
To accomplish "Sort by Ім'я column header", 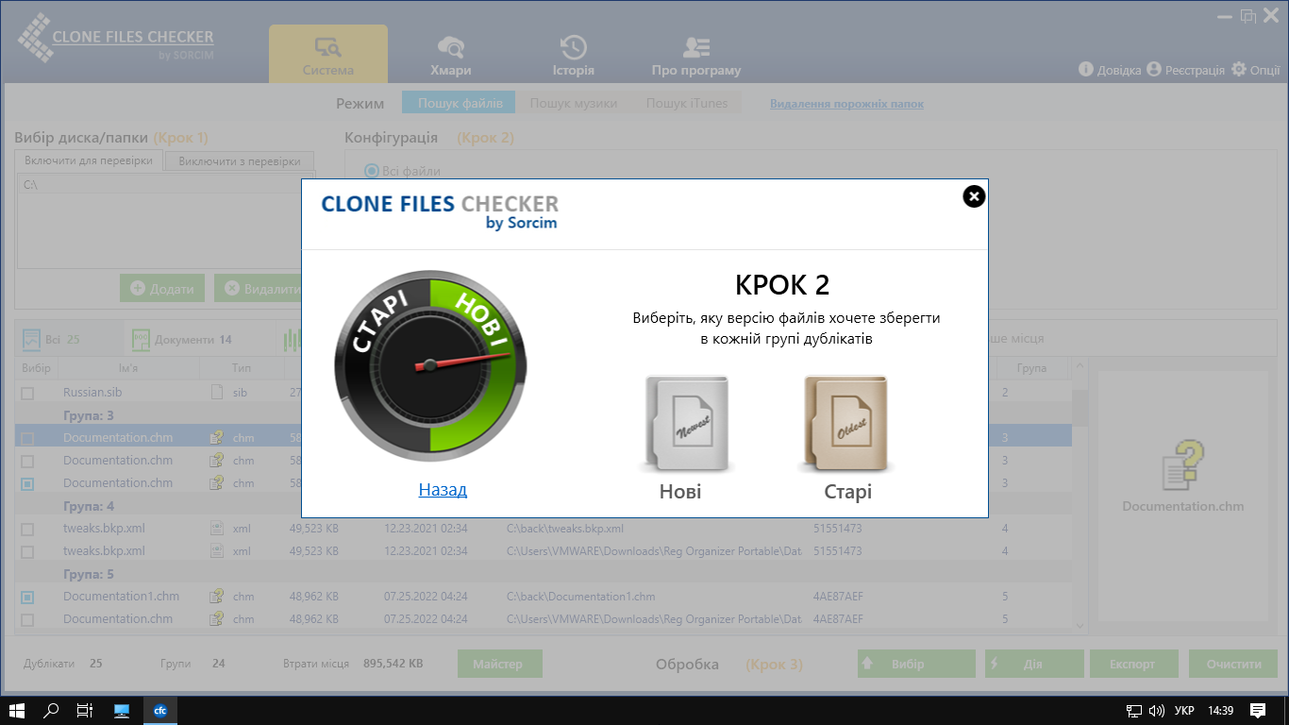I will [128, 368].
